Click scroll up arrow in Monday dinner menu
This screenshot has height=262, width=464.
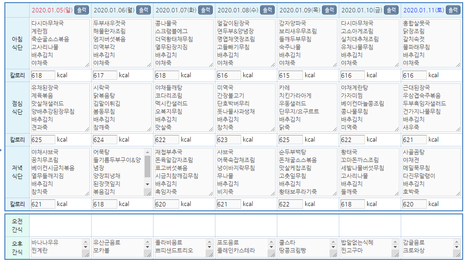click(148, 152)
